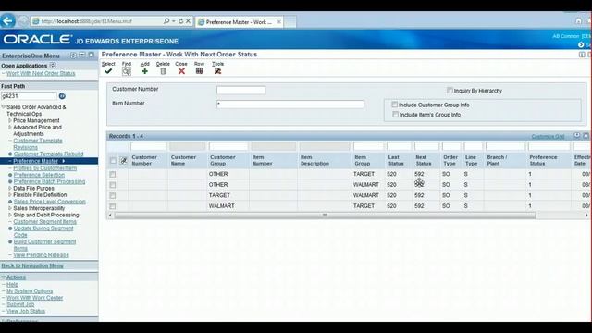Click the Customer Group filter field

click(x=228, y=146)
